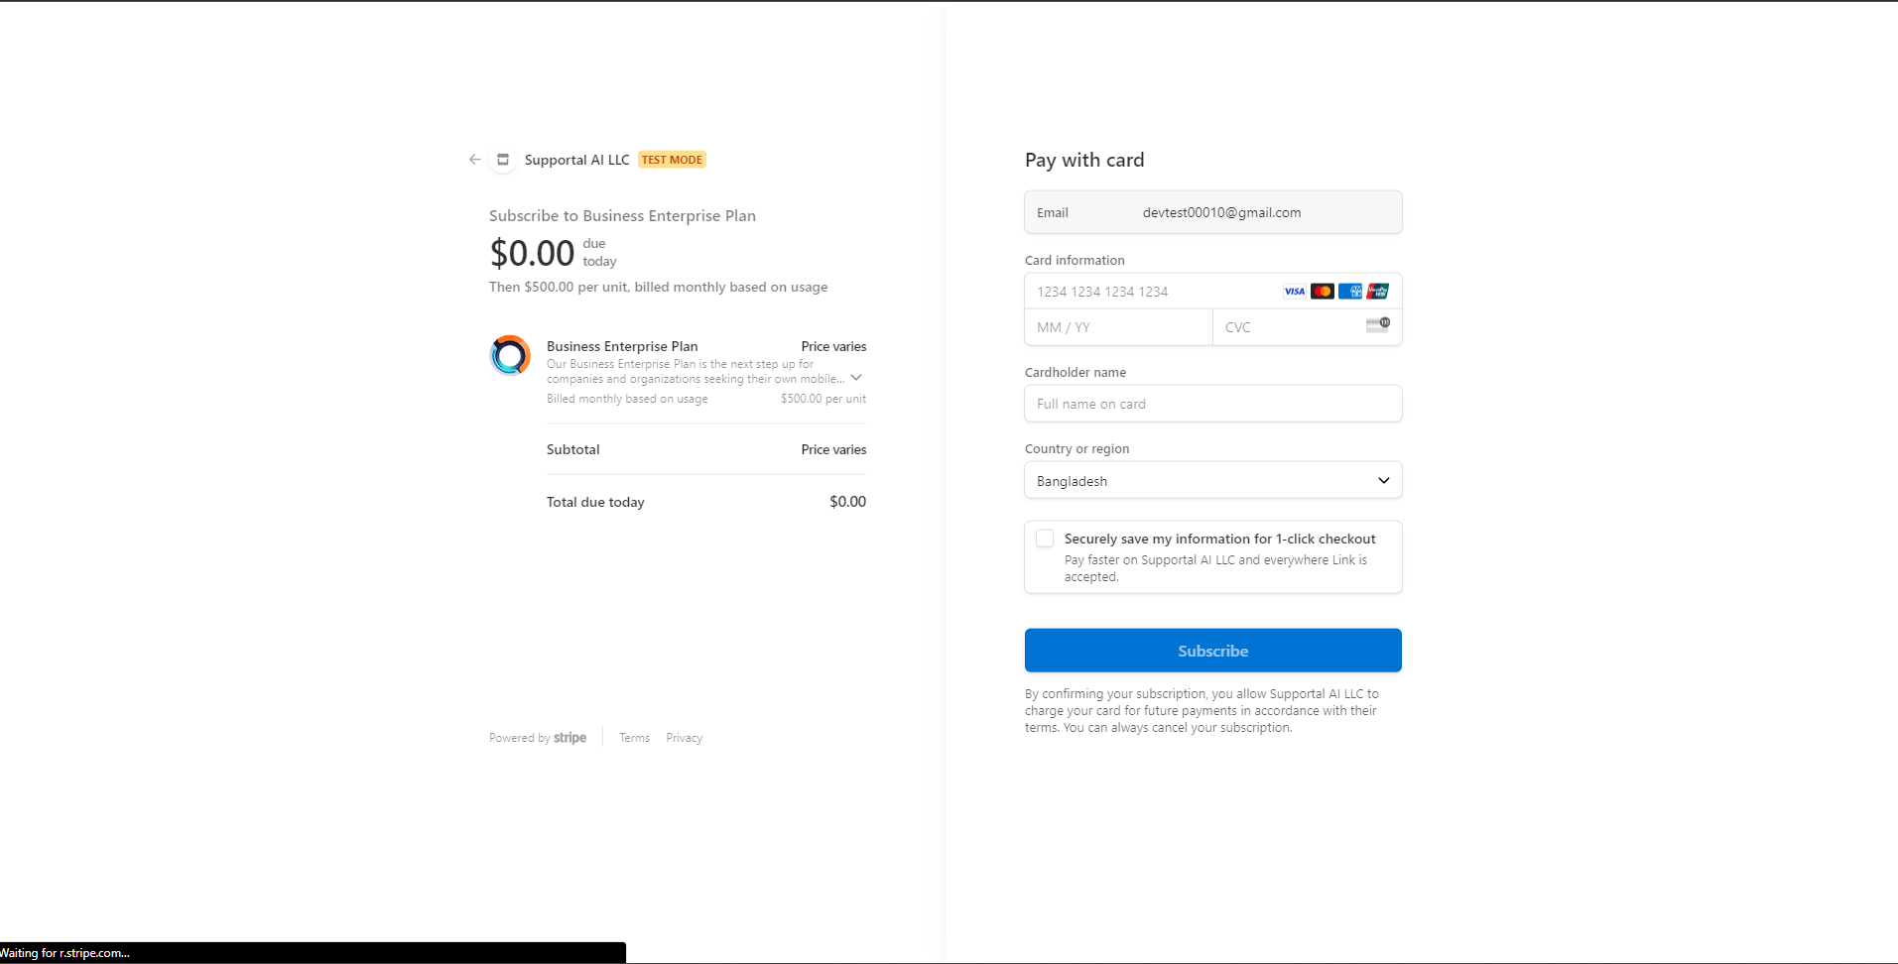
Task: Click the "Pay with card" heading
Action: point(1084,160)
